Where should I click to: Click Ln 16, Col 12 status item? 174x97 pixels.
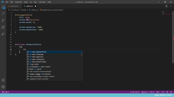(135, 92)
